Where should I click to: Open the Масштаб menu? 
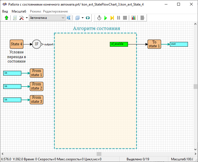tap(19, 11)
